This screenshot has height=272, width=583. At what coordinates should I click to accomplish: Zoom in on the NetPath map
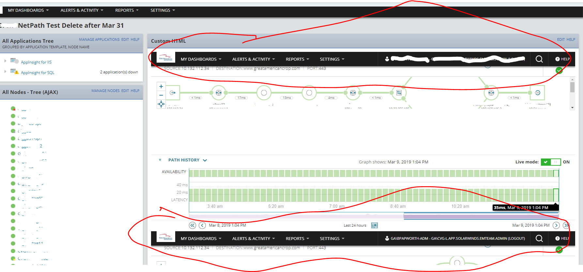tap(161, 86)
